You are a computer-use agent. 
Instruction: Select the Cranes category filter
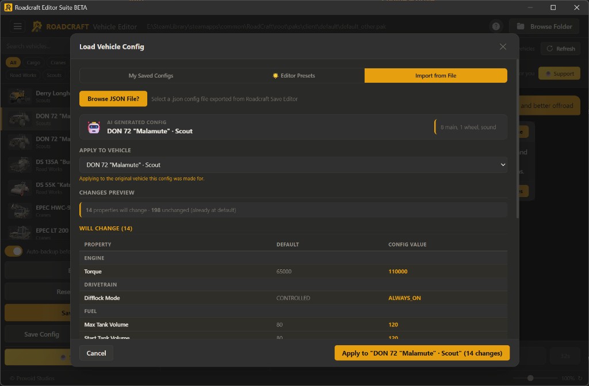tap(58, 63)
